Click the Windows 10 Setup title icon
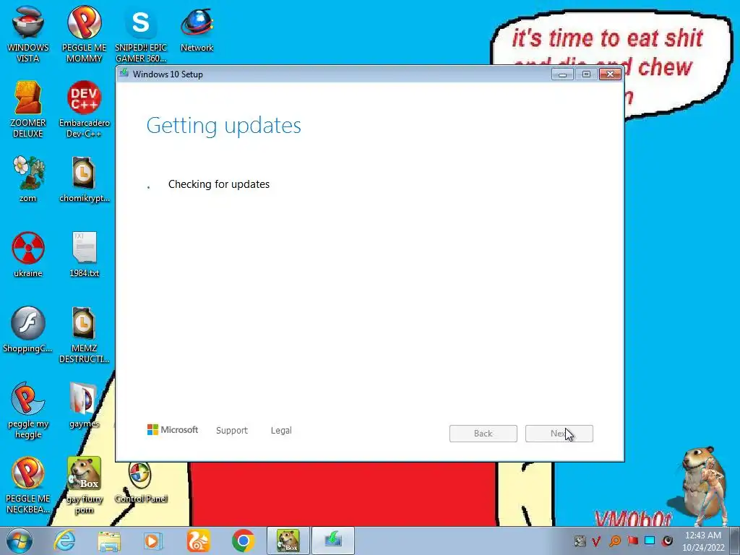The image size is (740, 555). (x=124, y=73)
